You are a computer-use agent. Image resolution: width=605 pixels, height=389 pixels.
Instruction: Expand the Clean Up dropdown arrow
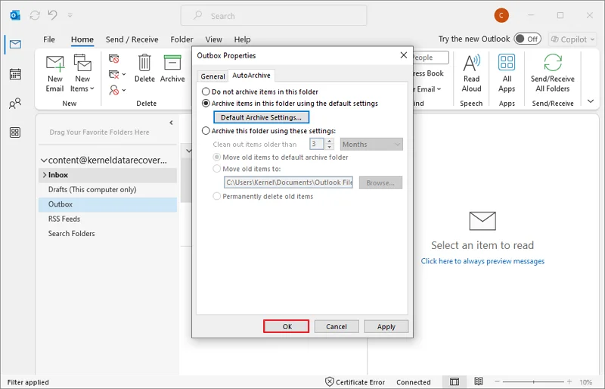(124, 74)
